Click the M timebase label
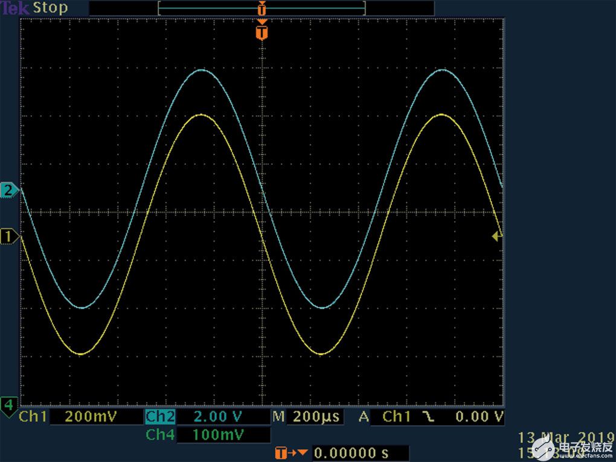This screenshot has width=616, height=462. (278, 417)
